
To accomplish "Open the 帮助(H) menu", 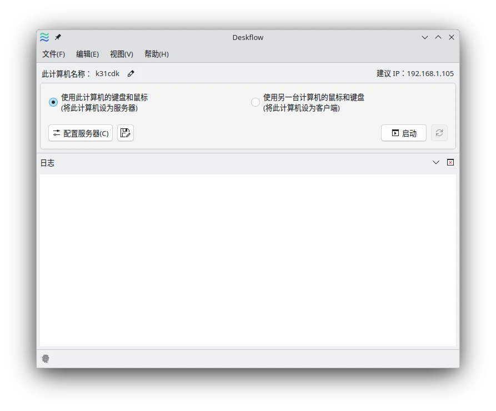I will [x=156, y=54].
